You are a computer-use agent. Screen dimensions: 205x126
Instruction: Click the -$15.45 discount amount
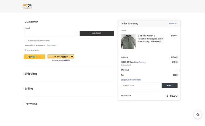click(x=175, y=62)
